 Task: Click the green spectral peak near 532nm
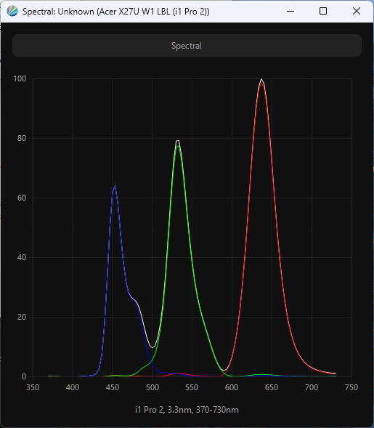pos(178,146)
